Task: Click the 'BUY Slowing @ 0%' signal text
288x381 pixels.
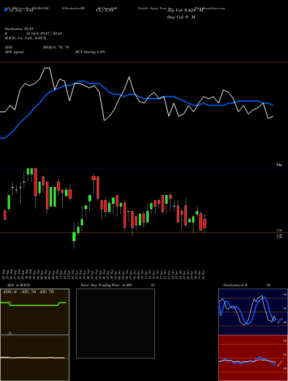Action: point(90,52)
